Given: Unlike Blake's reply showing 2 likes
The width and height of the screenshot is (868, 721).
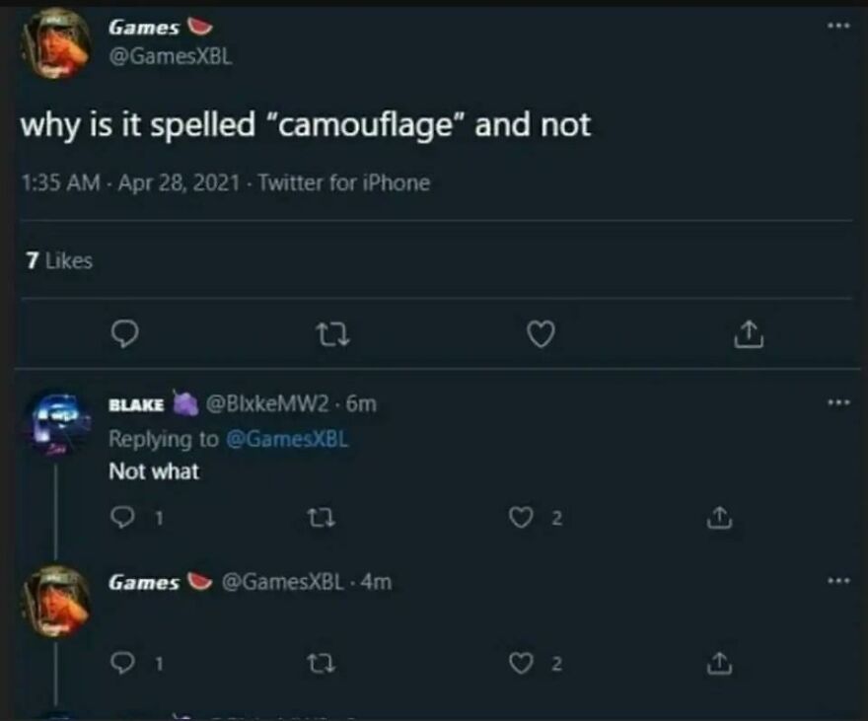Looking at the screenshot, I should click(524, 517).
